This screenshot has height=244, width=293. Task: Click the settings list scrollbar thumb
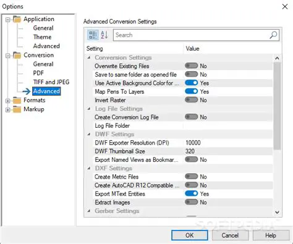click(x=277, y=106)
